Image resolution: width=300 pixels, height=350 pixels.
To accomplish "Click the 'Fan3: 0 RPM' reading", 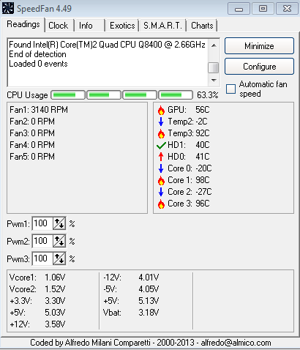I will click(32, 133).
